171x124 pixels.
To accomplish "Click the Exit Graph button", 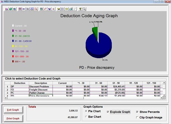I will coord(13,110).
